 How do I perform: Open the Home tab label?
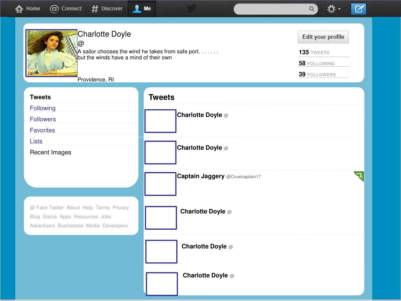coord(33,9)
